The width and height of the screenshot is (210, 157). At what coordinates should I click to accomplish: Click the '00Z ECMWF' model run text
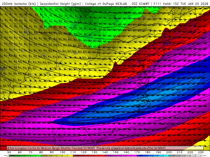pos(140,4)
